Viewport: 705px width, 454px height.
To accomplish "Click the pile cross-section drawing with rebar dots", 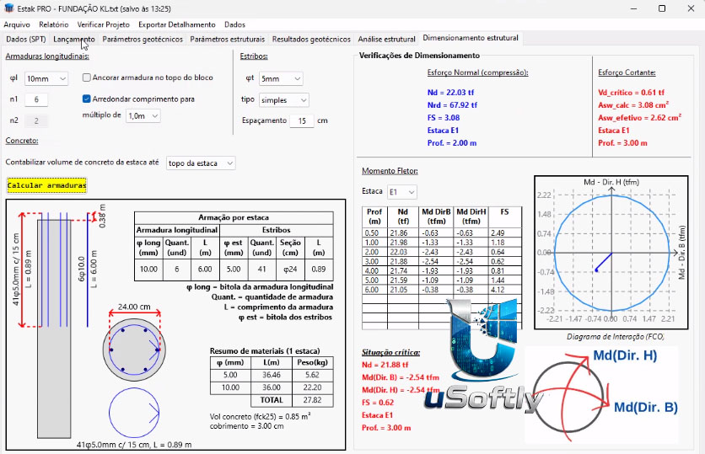I will click(134, 350).
